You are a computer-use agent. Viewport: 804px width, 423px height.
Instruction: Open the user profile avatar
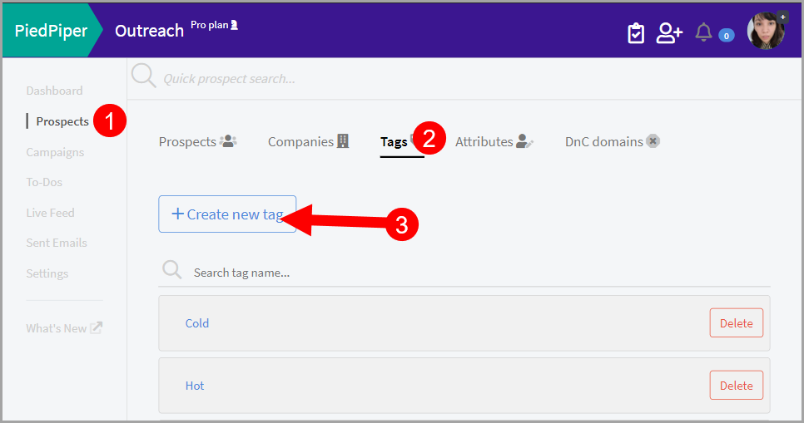tap(766, 31)
